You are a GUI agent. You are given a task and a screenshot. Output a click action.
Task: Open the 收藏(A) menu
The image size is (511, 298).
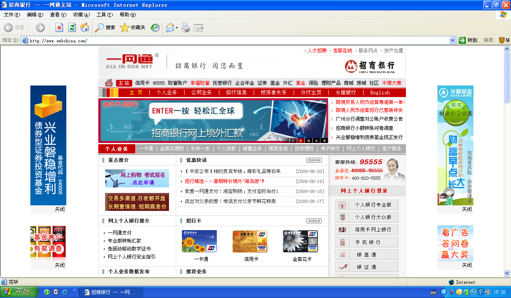(81, 15)
